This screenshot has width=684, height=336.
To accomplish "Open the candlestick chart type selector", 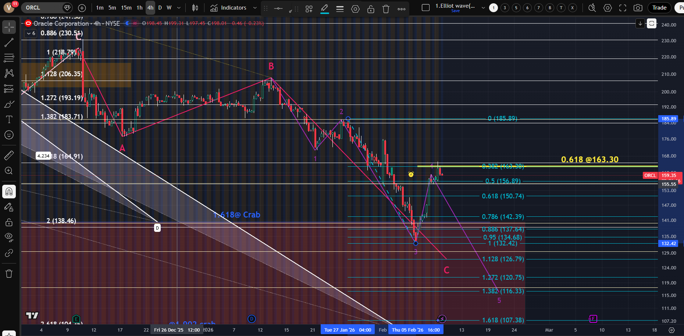I will 195,8.
